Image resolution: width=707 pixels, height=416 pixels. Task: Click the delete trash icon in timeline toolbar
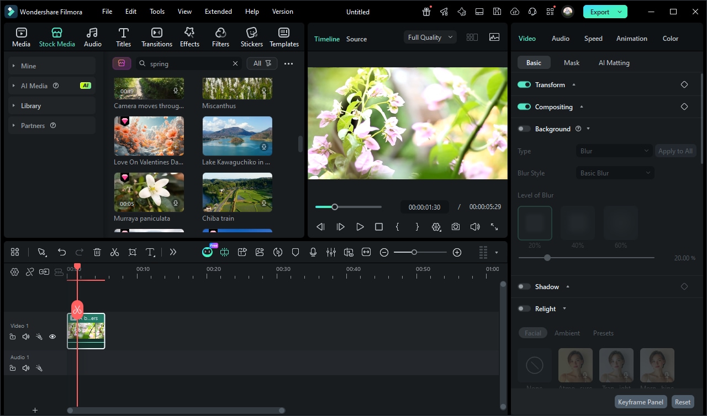tap(97, 252)
